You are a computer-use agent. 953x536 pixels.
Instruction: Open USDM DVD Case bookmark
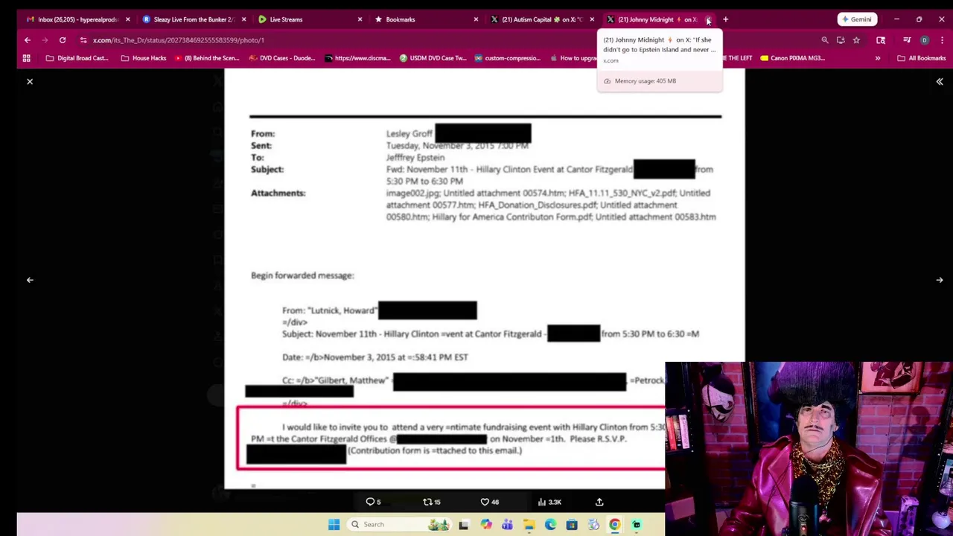(433, 58)
